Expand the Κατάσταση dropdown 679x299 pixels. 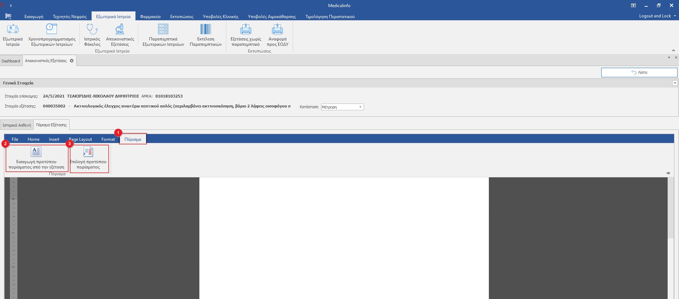coord(360,107)
